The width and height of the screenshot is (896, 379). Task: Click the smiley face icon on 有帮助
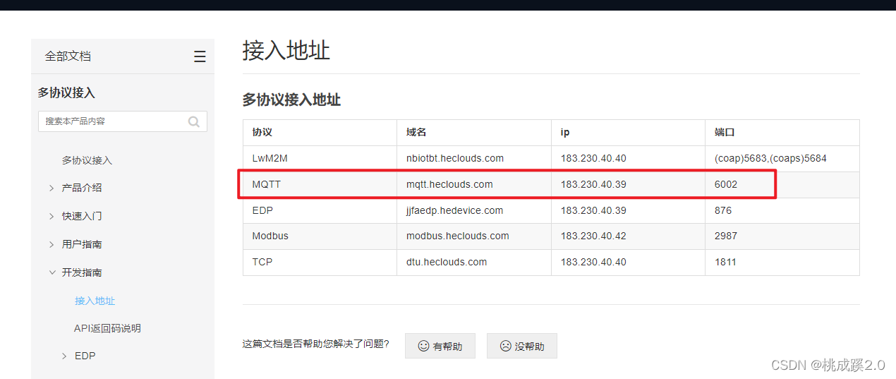point(424,346)
